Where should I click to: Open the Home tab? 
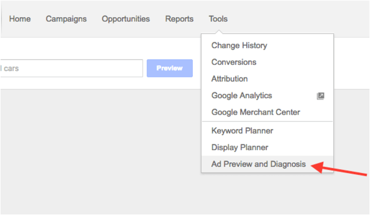click(x=20, y=19)
